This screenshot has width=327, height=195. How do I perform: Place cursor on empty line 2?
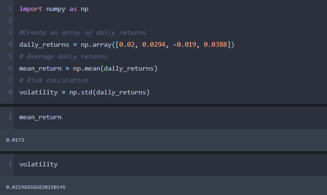[91, 21]
